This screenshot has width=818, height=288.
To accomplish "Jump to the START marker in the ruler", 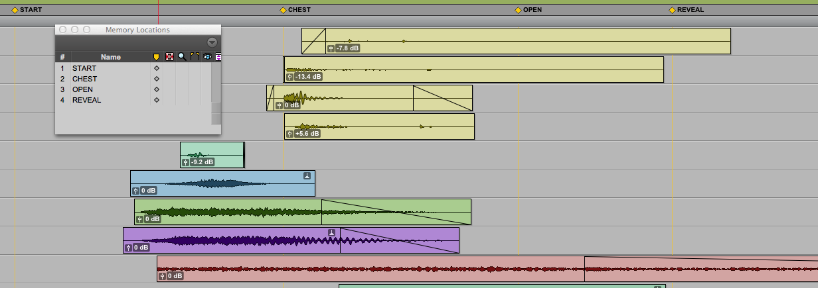I will tap(15, 10).
